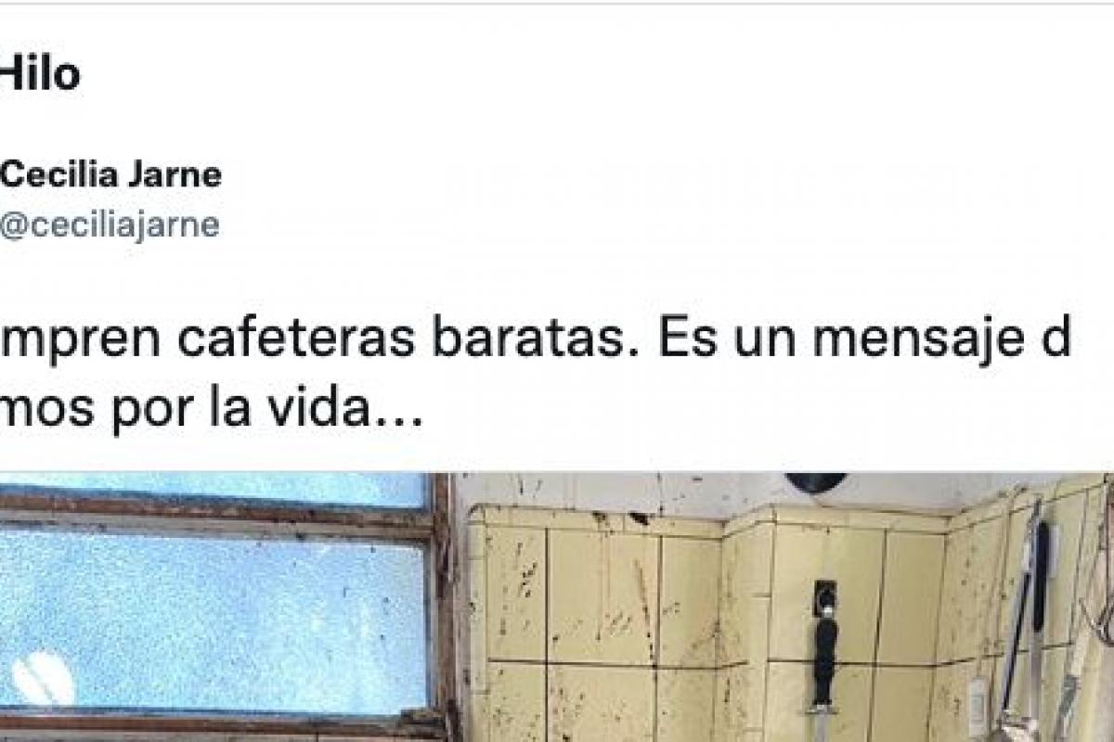The height and width of the screenshot is (742, 1114).
Task: Click the Hilo thread heading
Action: coord(40,74)
